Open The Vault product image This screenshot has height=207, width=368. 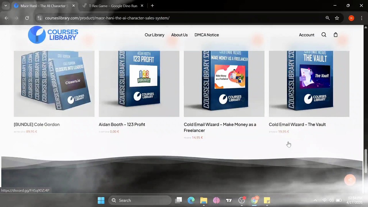[x=309, y=84]
